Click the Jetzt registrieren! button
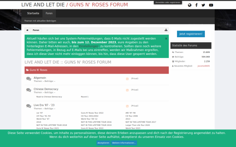This screenshot has width=236, height=147. 191,34
